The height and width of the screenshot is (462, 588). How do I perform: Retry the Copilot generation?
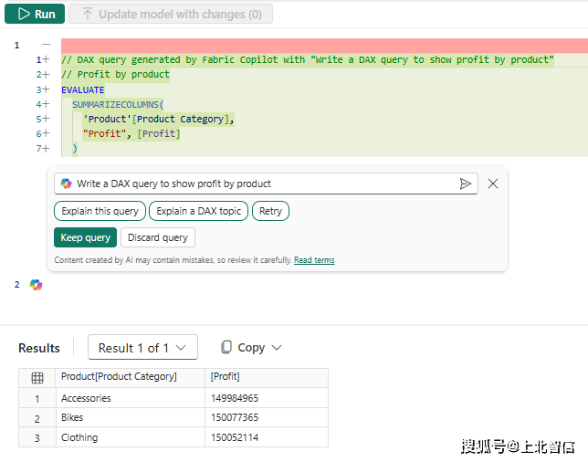(x=270, y=211)
